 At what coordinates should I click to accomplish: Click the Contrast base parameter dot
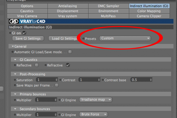click(103, 80)
